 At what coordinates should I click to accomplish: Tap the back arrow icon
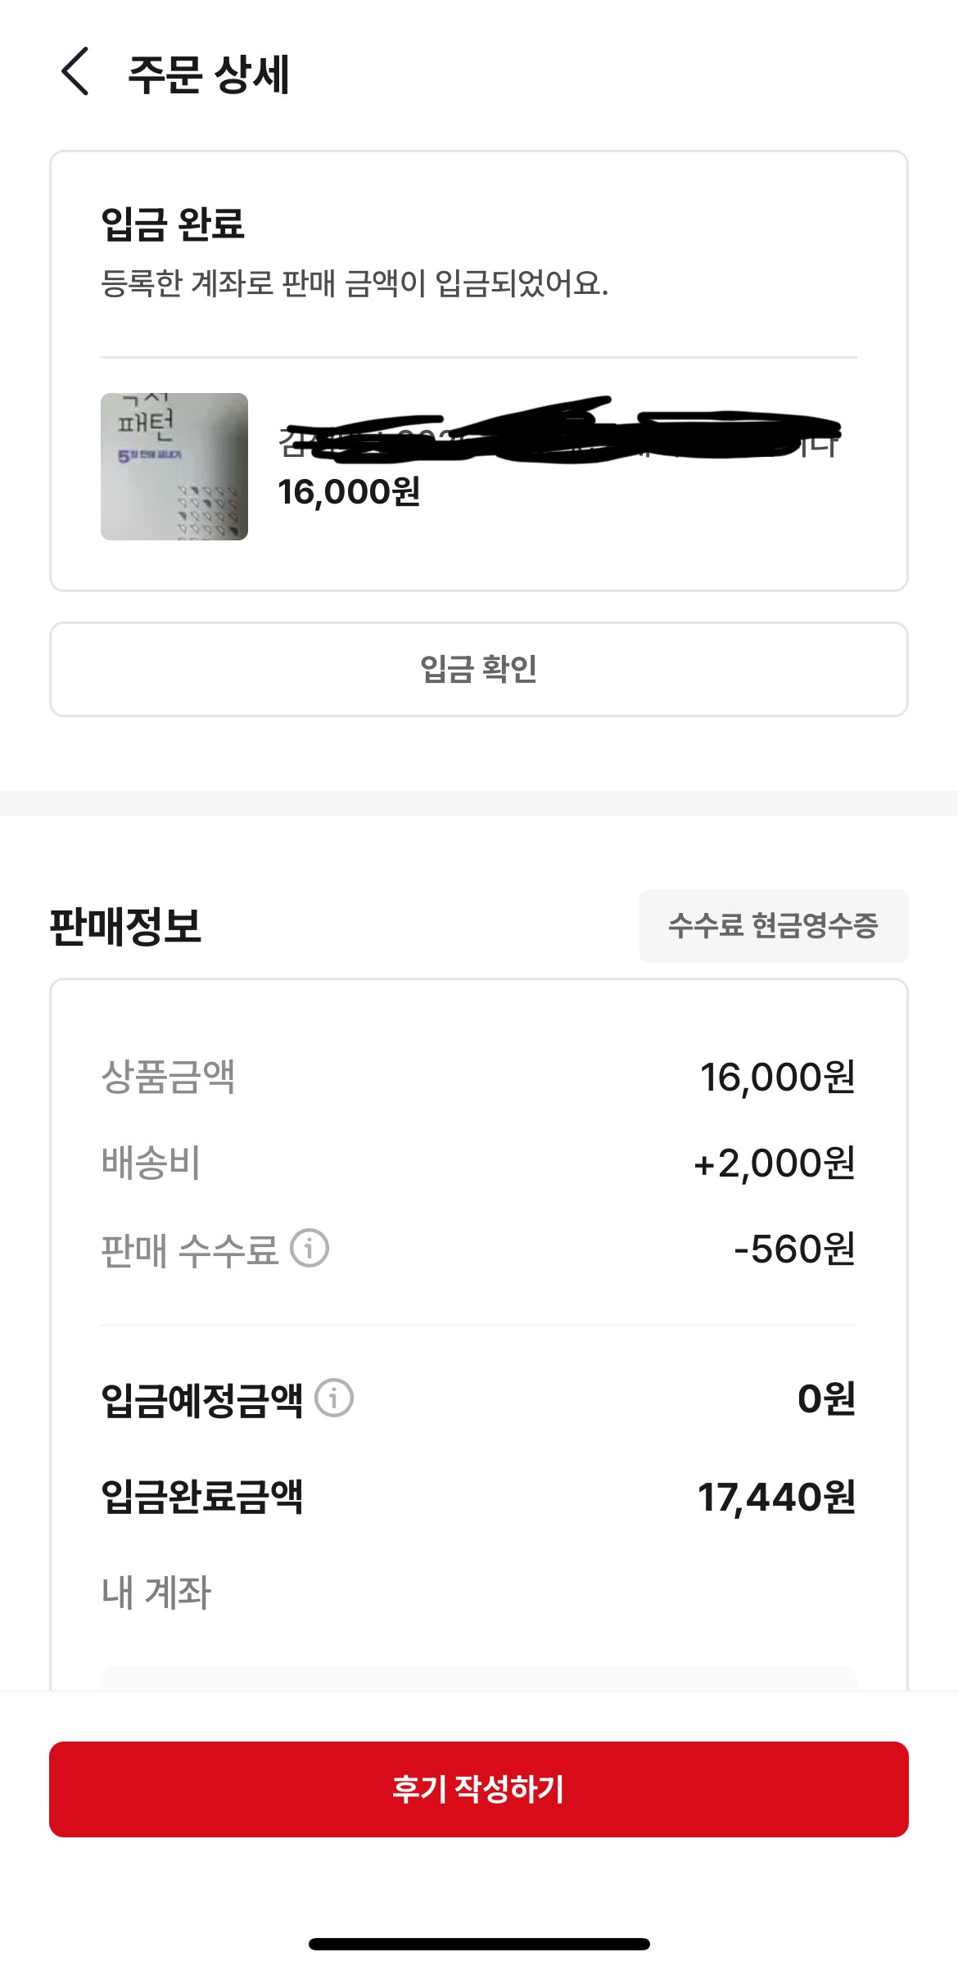(x=75, y=72)
